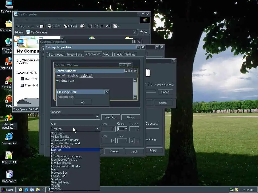The height and width of the screenshot is (193, 258).
Task: Click the Outlook Express quick launch icon
Action: 32,190
